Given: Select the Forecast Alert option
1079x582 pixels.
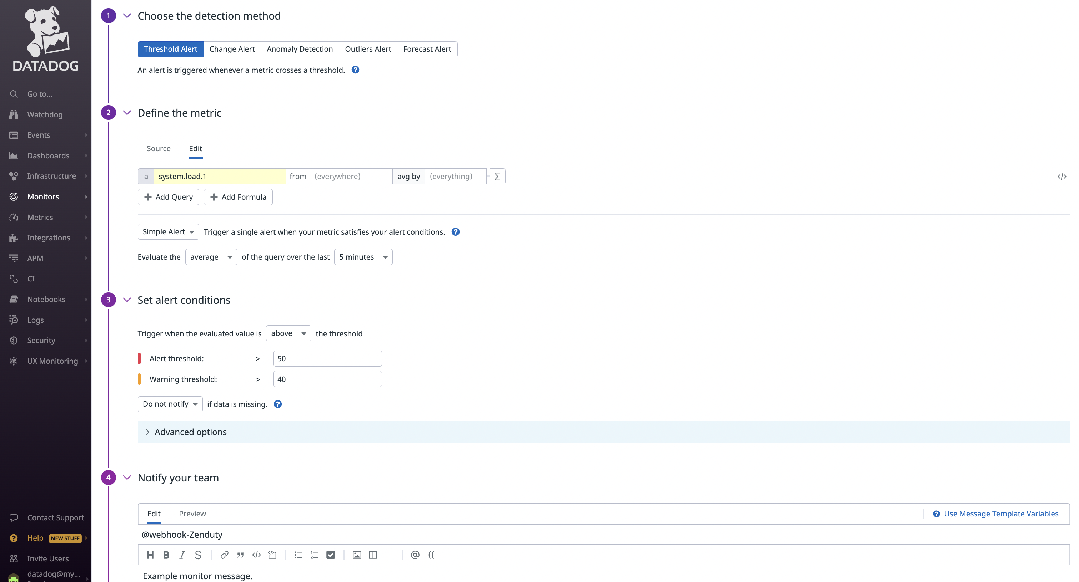Looking at the screenshot, I should [x=427, y=49].
